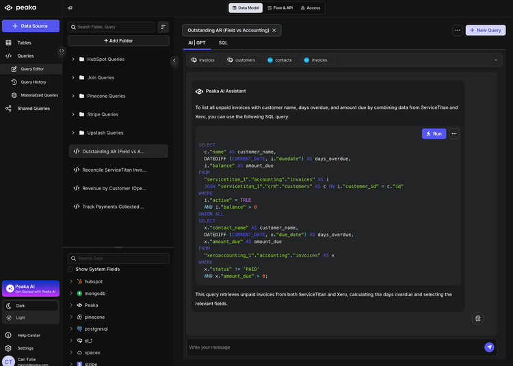The height and width of the screenshot is (366, 513).
Task: Click the sort icon beside folder search
Action: (x=163, y=27)
